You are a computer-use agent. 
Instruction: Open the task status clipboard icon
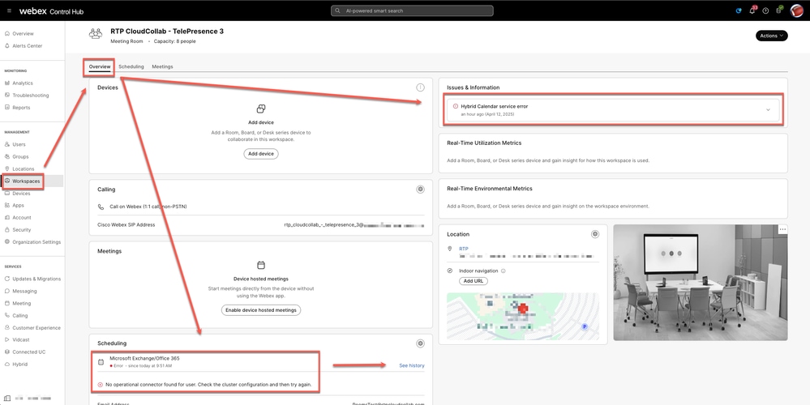click(779, 11)
